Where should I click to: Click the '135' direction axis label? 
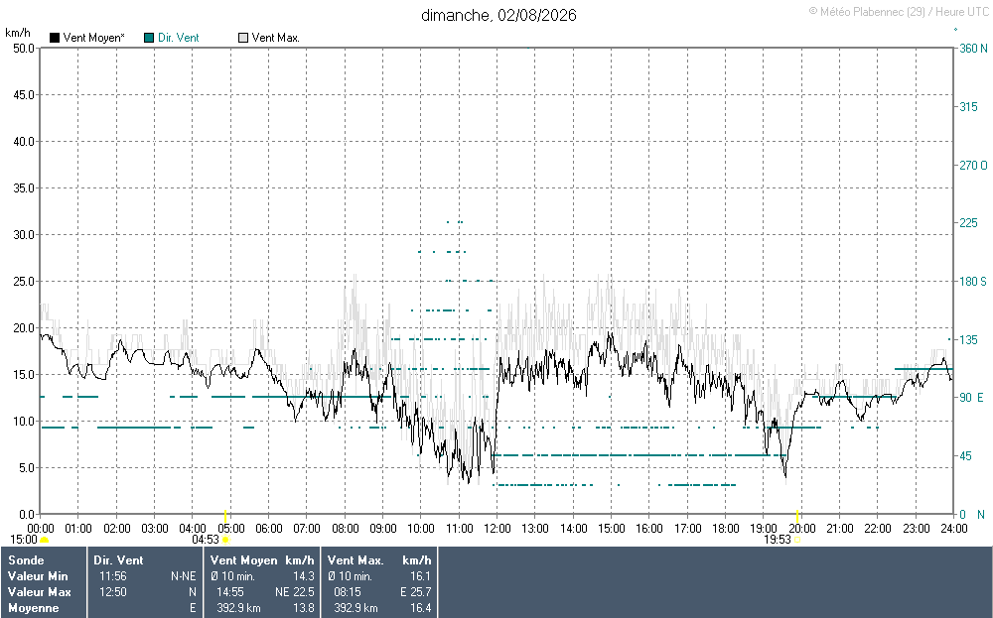pos(968,340)
